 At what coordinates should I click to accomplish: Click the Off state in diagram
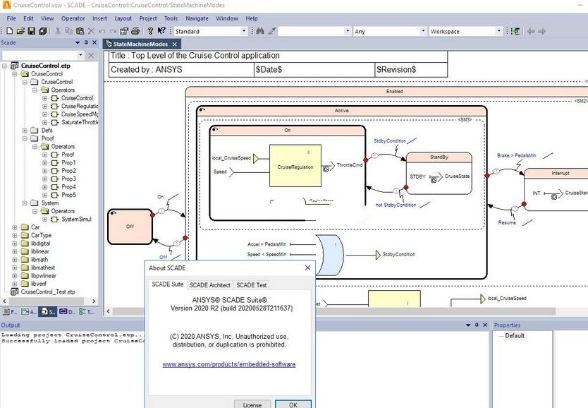point(130,227)
